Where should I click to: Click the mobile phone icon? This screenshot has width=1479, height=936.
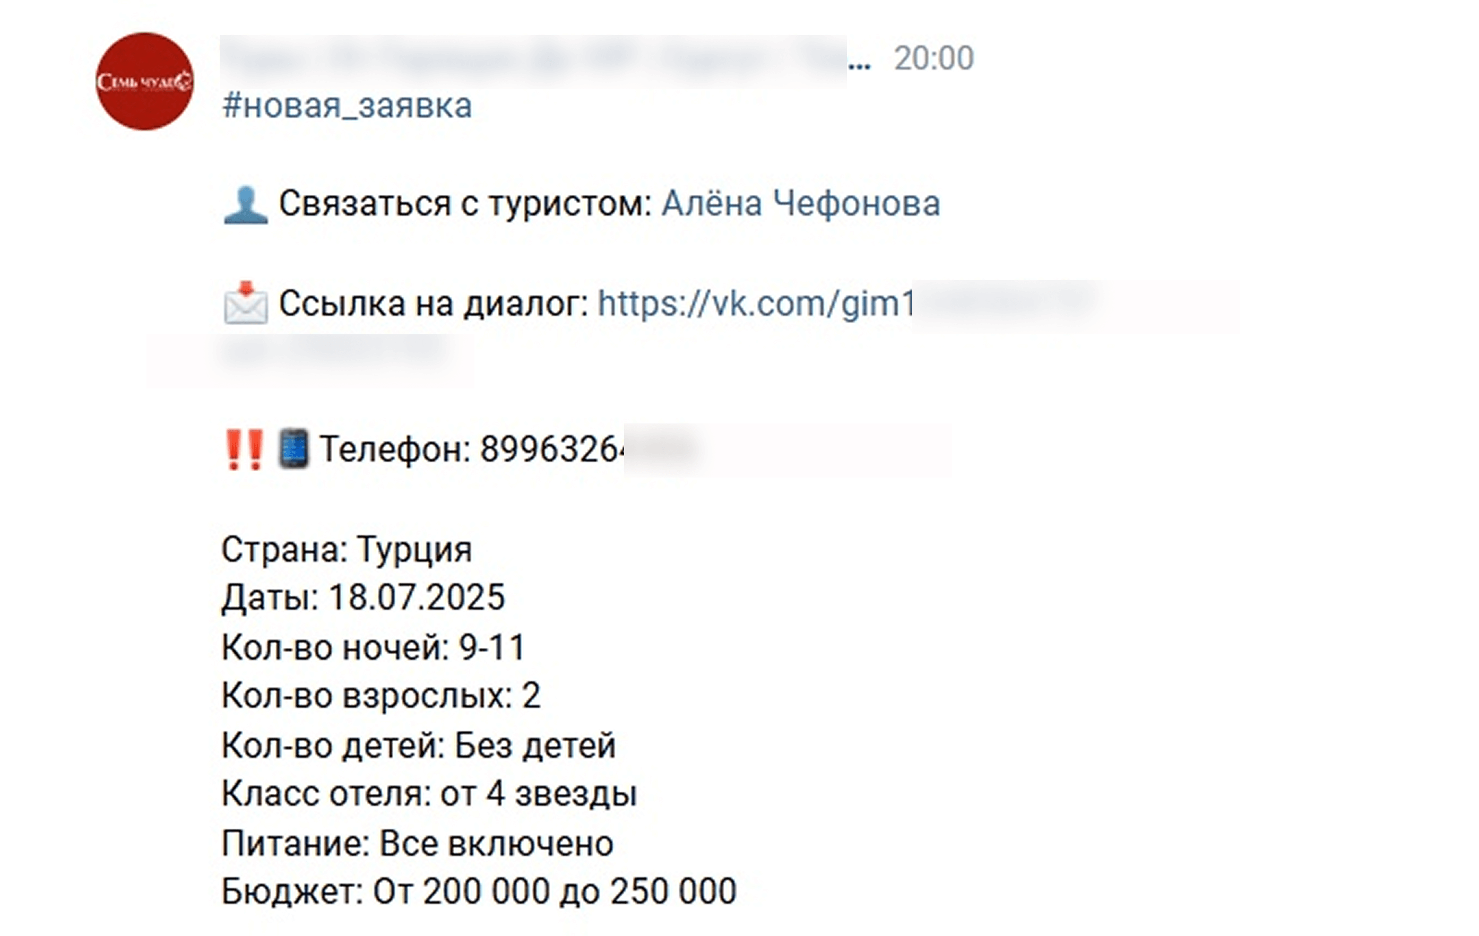pos(293,449)
